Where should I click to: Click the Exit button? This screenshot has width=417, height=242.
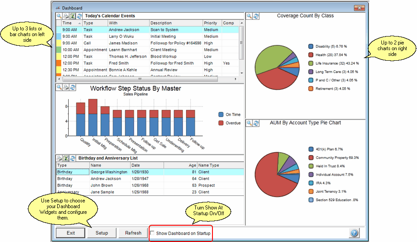pos(70,233)
